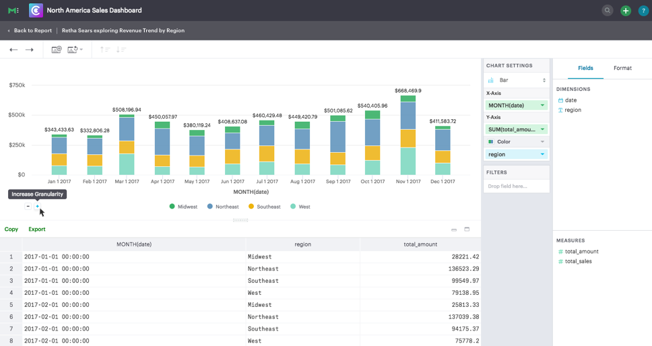The height and width of the screenshot is (346, 652).
Task: Click the Sep 1 2017 bar
Action: pos(338,145)
